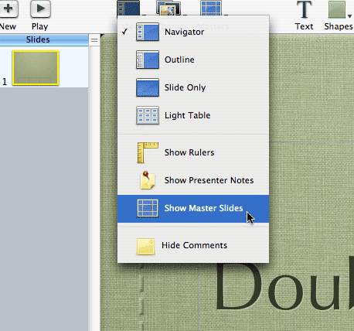Open the View toolbar dropdown button
Image resolution: width=354 pixels, height=331 pixels.
128,8
